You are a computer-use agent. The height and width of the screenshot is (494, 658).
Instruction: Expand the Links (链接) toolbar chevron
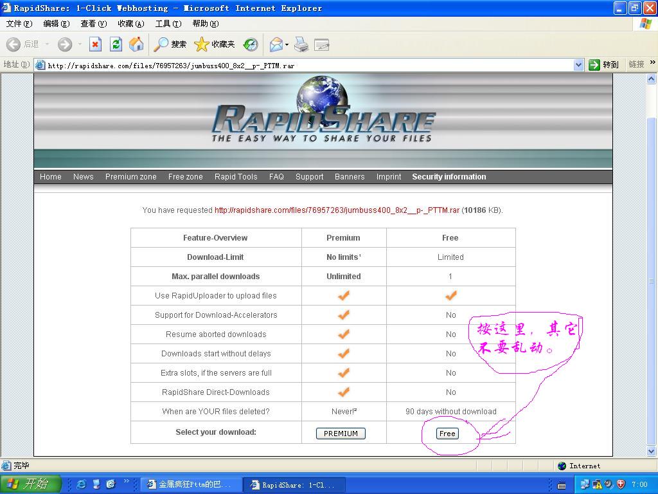pyautogui.click(x=653, y=63)
